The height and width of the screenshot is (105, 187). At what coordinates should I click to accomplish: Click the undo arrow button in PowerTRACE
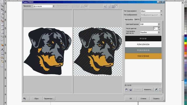point(25,99)
